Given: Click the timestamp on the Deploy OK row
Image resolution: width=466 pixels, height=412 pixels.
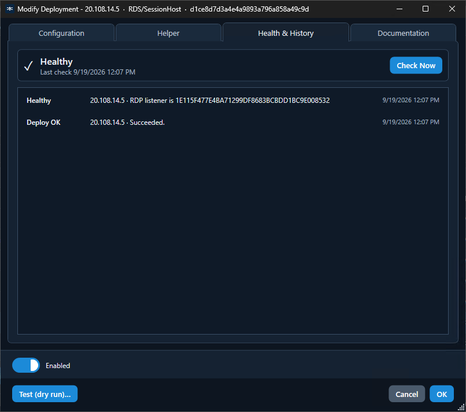Looking at the screenshot, I should click(410, 122).
